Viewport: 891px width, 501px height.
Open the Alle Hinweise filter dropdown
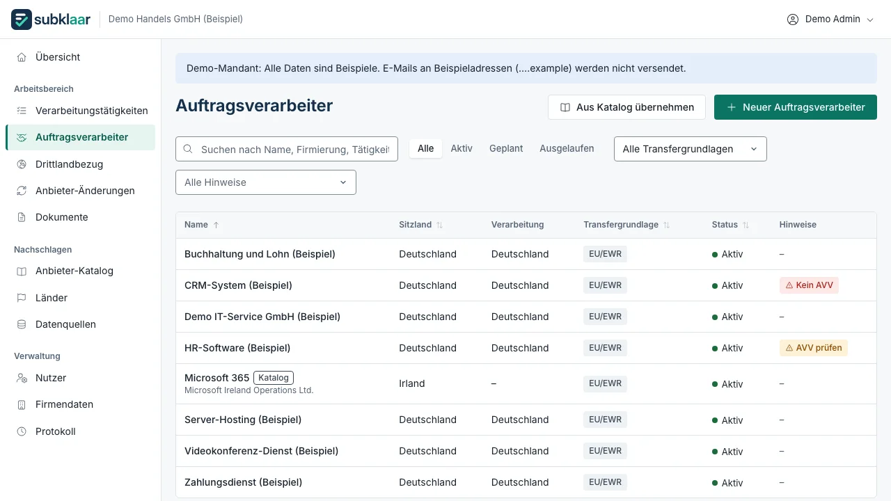[x=266, y=182]
